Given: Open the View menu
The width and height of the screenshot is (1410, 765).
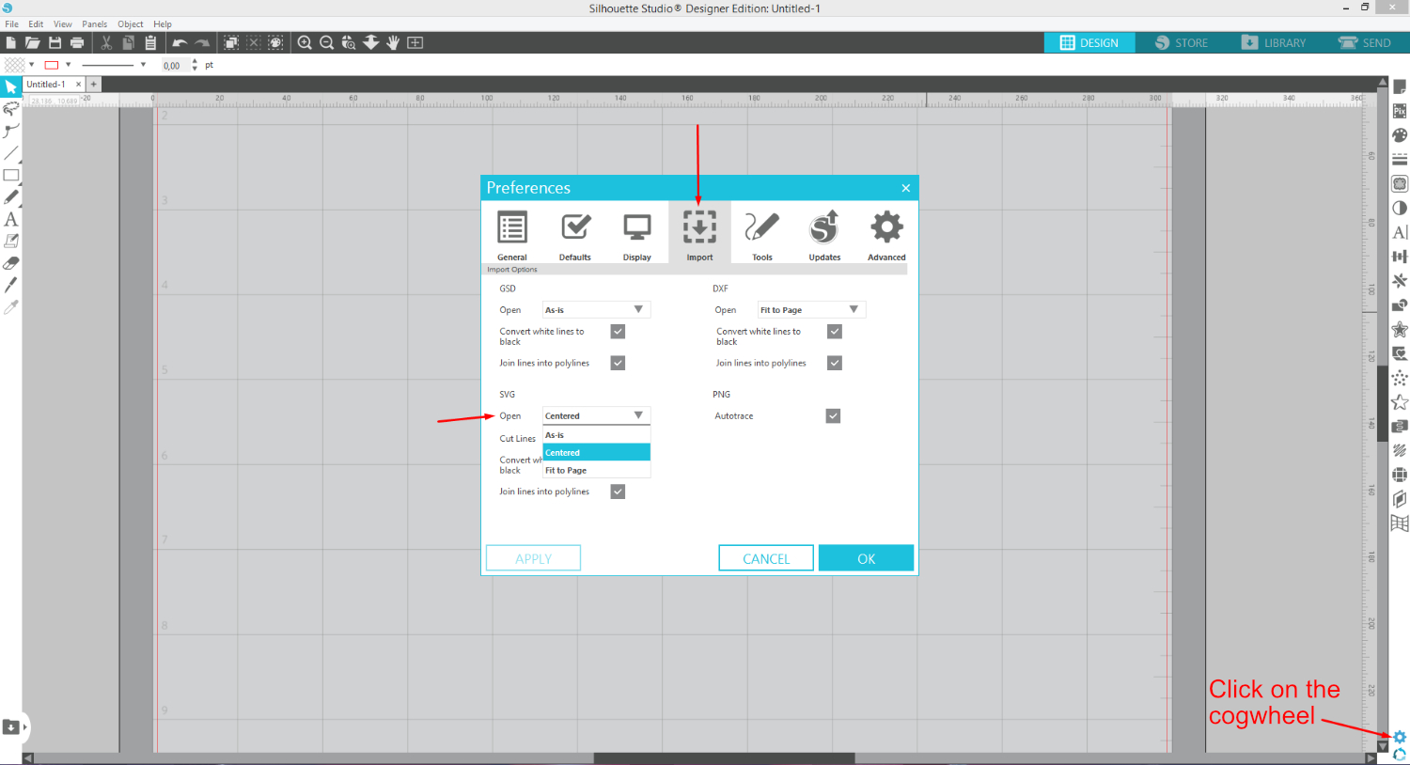Looking at the screenshot, I should click(x=63, y=24).
